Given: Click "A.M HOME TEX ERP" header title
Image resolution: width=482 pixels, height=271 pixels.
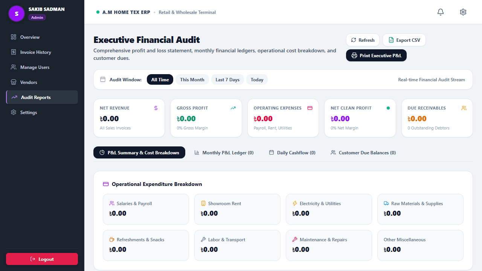Looking at the screenshot, I should (x=126, y=12).
